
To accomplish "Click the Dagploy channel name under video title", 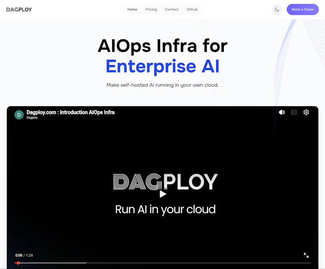I will coord(32,118).
